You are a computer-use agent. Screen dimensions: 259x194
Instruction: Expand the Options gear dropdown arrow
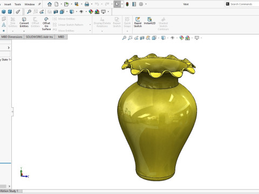pyautogui.click(x=146, y=4)
